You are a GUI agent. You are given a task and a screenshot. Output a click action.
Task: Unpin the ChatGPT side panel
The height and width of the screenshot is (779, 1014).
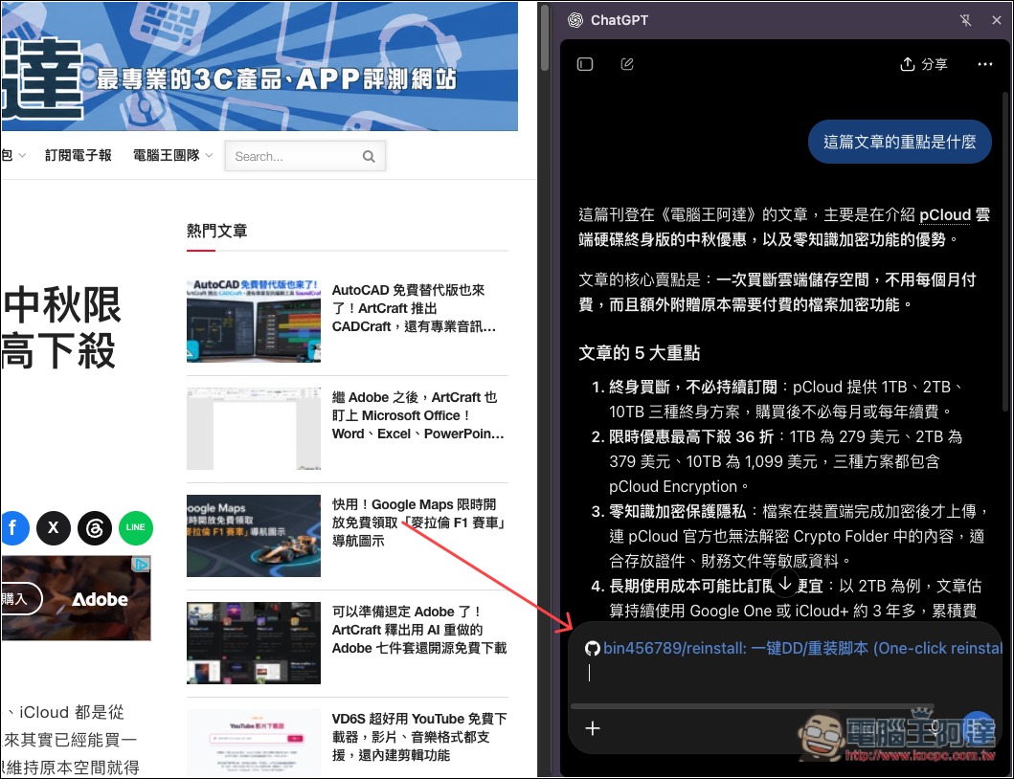(x=965, y=20)
